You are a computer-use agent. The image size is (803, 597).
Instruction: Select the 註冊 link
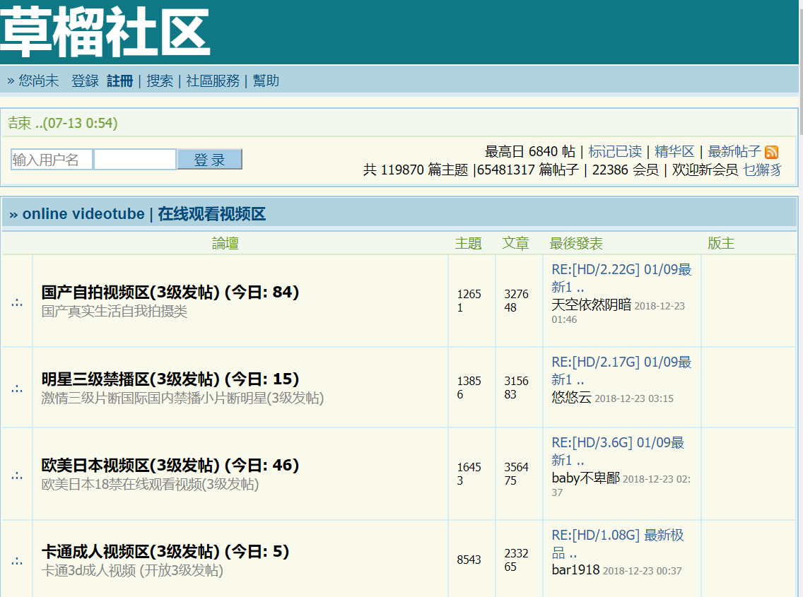click(x=120, y=81)
